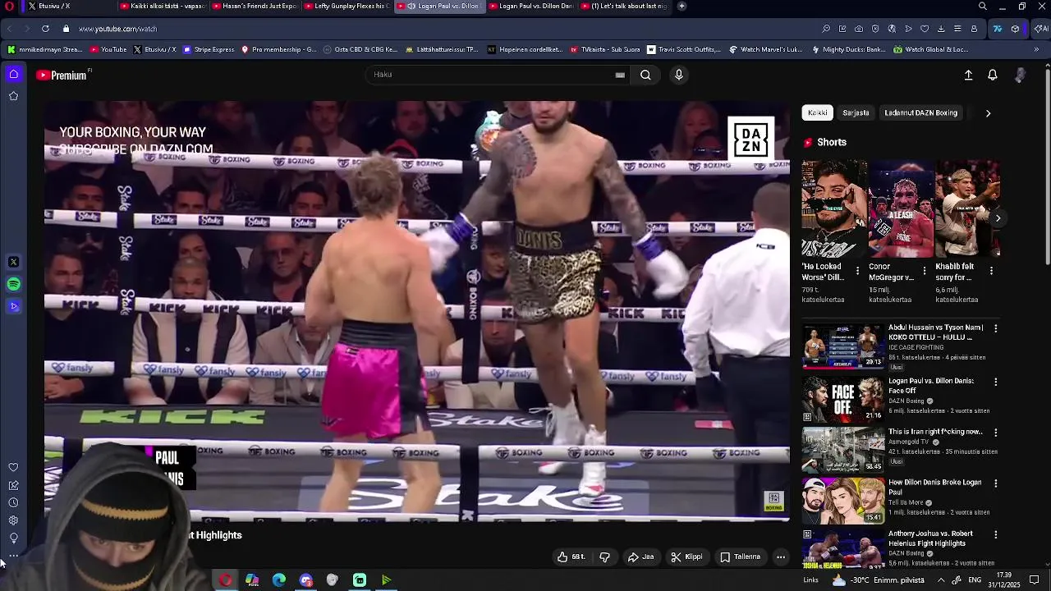Open the heart icon in Opera sidebar

pos(13,468)
